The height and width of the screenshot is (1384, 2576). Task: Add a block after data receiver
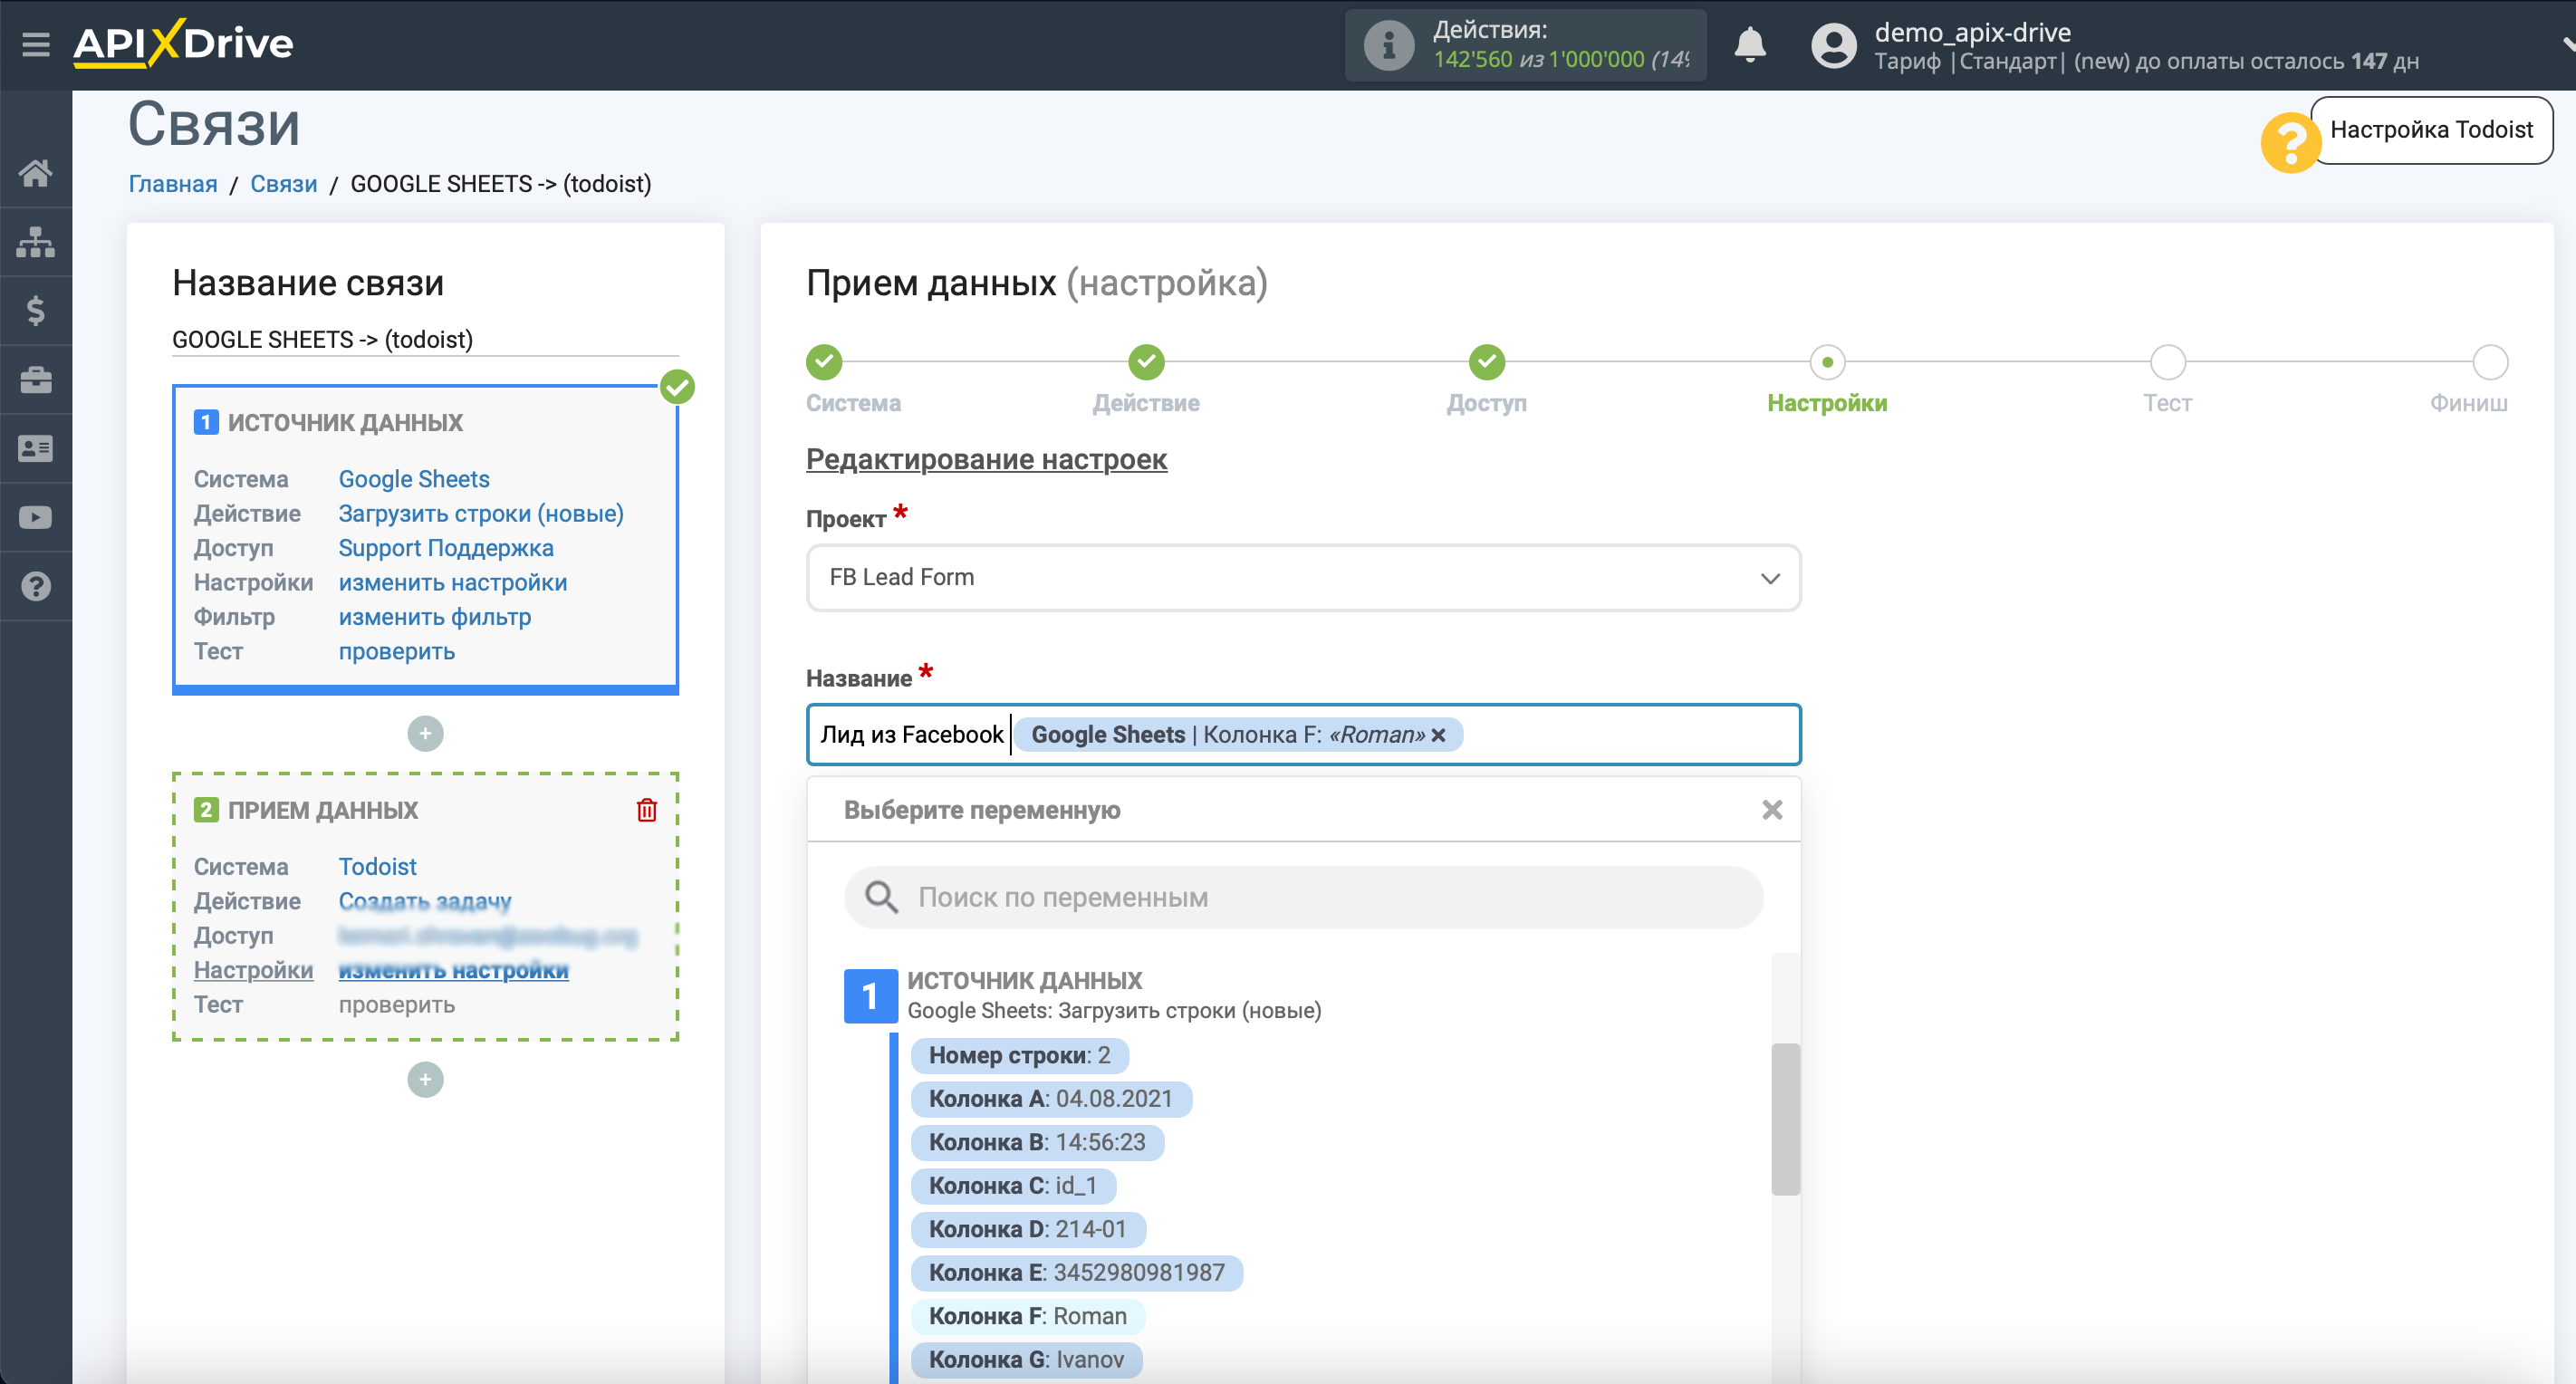click(x=425, y=1080)
